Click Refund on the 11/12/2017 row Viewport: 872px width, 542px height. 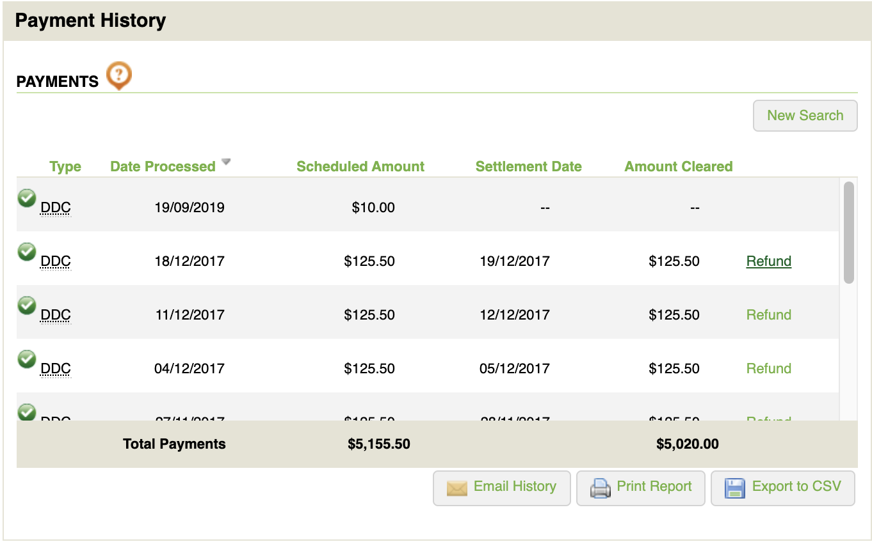coord(768,314)
